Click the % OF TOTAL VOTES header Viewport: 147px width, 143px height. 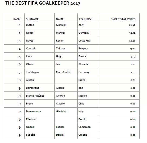[x=123, y=19]
